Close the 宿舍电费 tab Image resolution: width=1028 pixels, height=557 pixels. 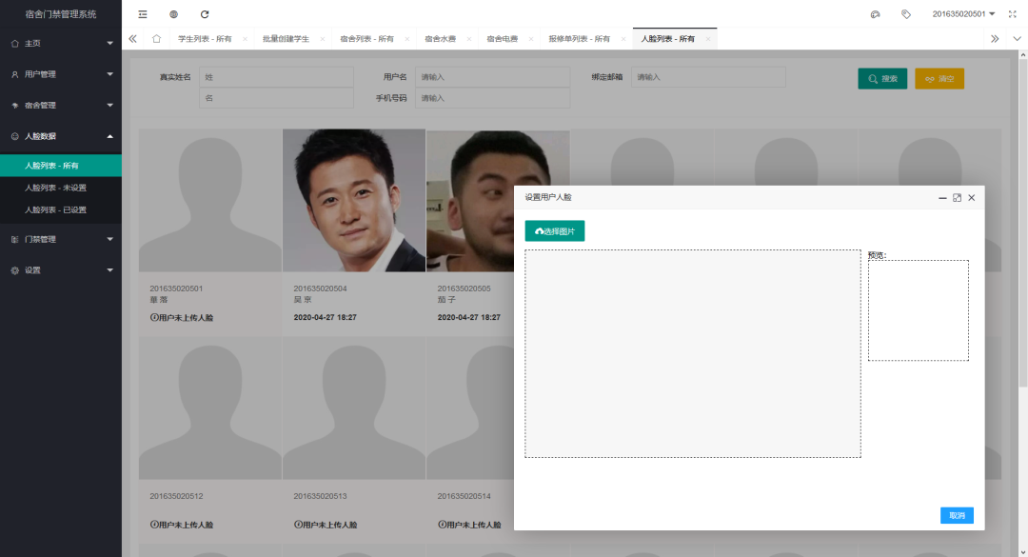point(531,39)
